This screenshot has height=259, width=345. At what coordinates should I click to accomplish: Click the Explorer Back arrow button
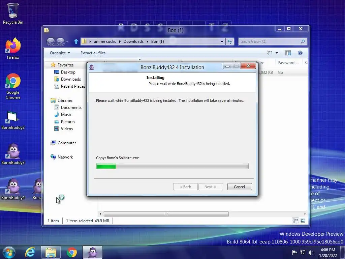click(51, 41)
